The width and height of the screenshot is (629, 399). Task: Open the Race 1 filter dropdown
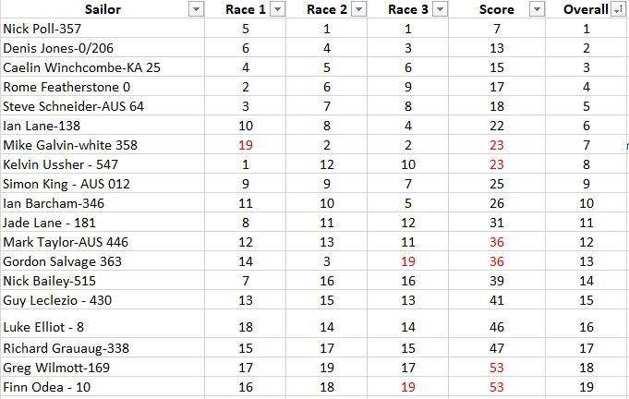click(278, 9)
